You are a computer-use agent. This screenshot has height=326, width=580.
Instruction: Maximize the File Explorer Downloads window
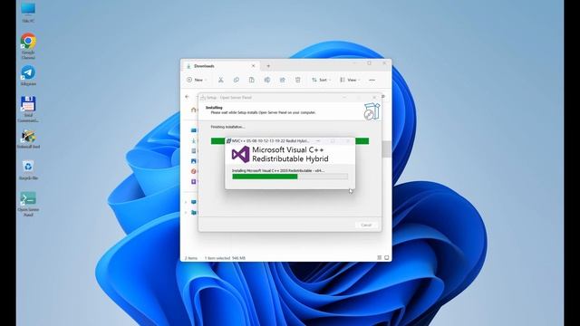(369, 63)
